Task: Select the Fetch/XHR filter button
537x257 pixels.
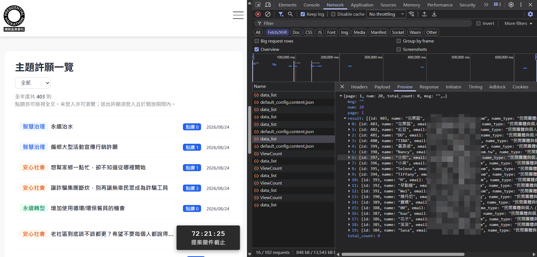Action: (277, 32)
